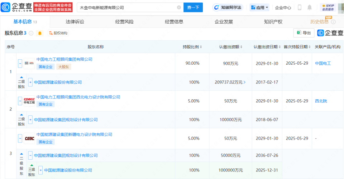Screen dimensions: 344x179
Task: Expand 中国能源建设集团规划设计有限公司 with 100000万元
Action: [30, 120]
